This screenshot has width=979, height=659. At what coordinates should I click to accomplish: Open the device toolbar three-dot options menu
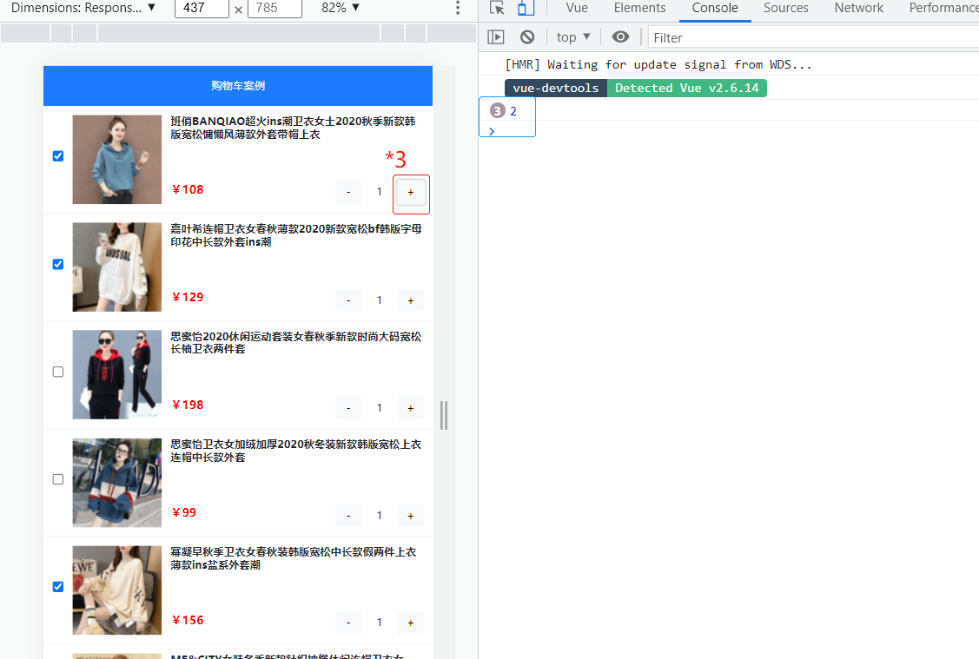[458, 8]
